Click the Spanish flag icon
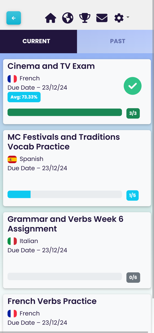The height and width of the screenshot is (333, 154). pyautogui.click(x=12, y=159)
